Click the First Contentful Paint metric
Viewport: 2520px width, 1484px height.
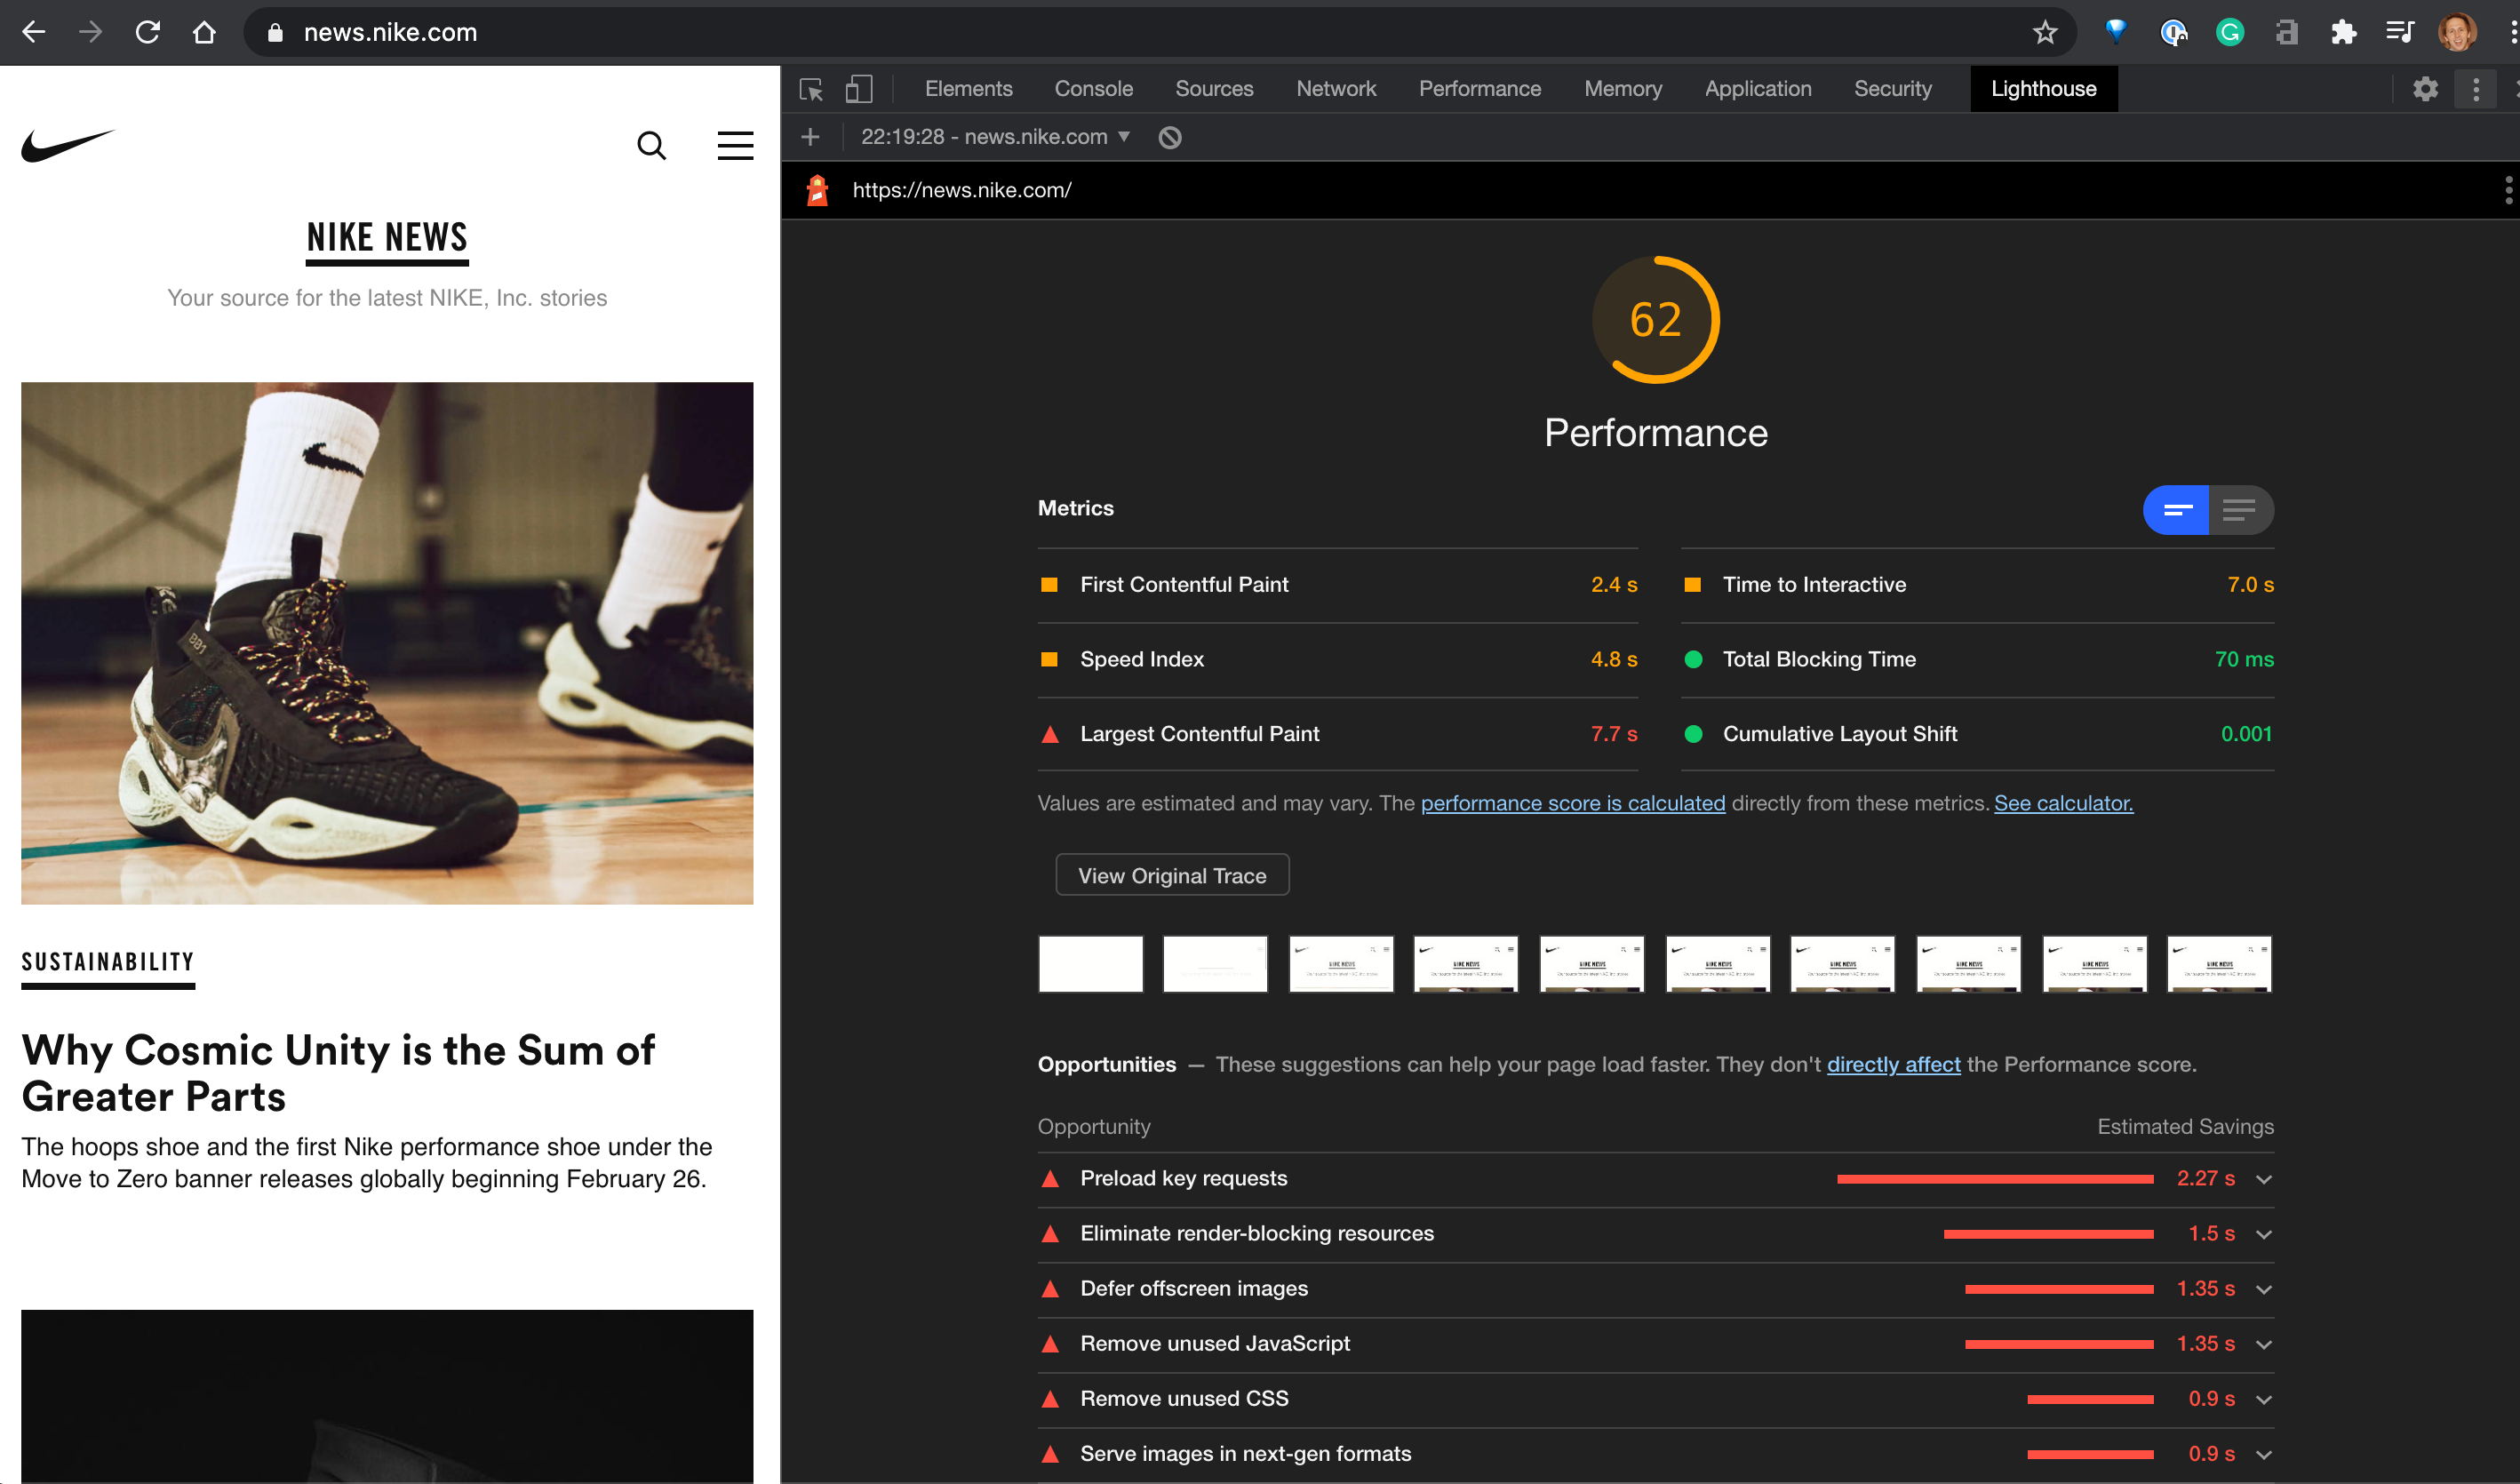[1338, 585]
